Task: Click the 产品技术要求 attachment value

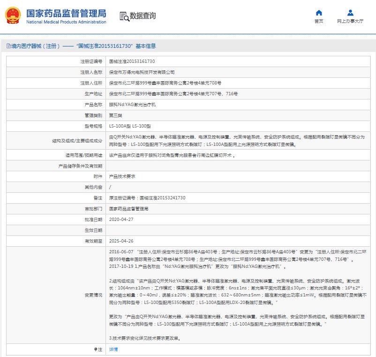Action: click(122, 176)
